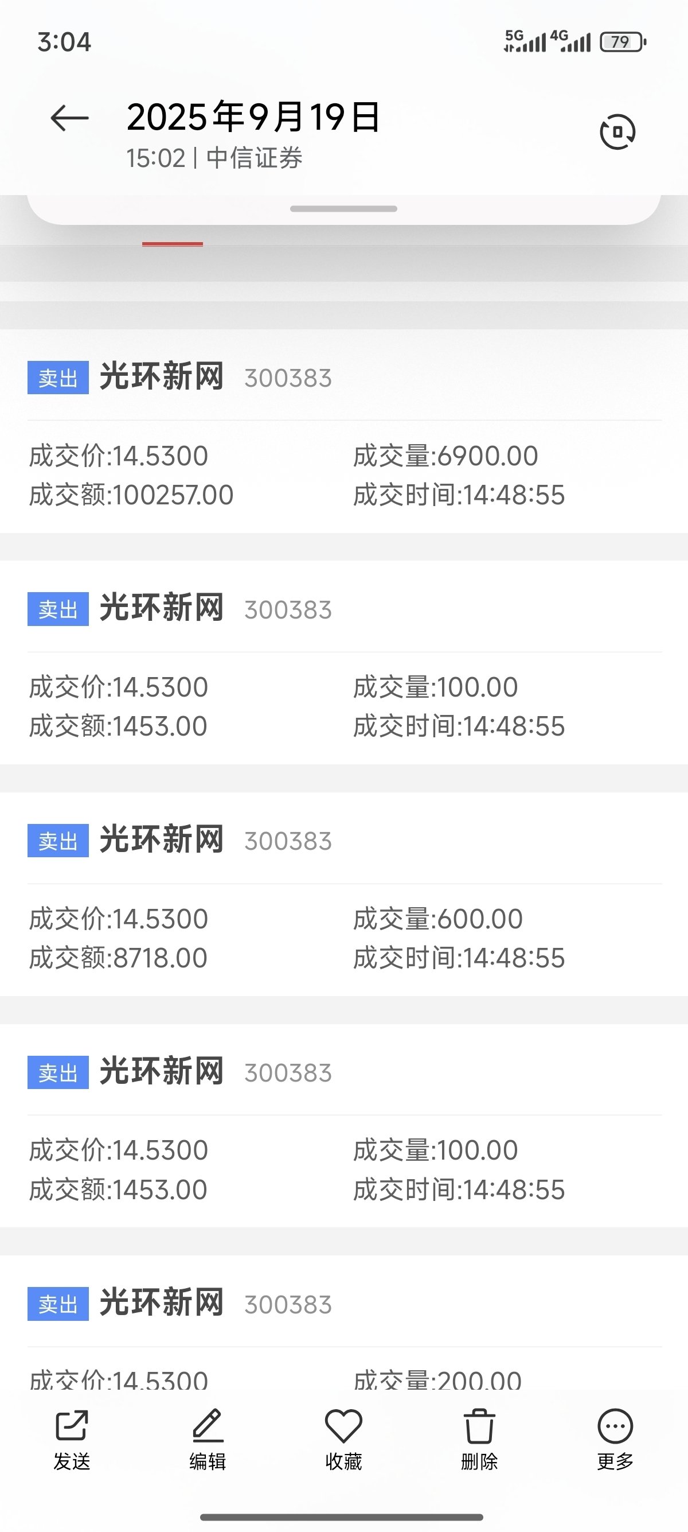Viewport: 688px width, 1532px height.
Task: Tap stock code 300383 in the third record
Action: (x=288, y=841)
